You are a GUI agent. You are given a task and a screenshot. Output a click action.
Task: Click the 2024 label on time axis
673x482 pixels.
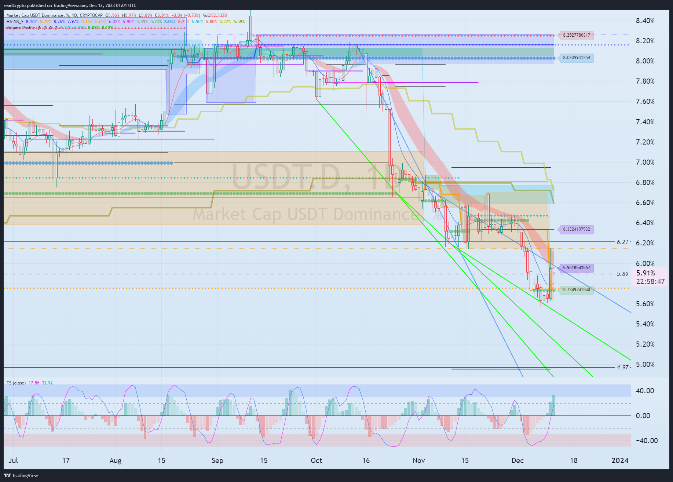click(x=620, y=460)
